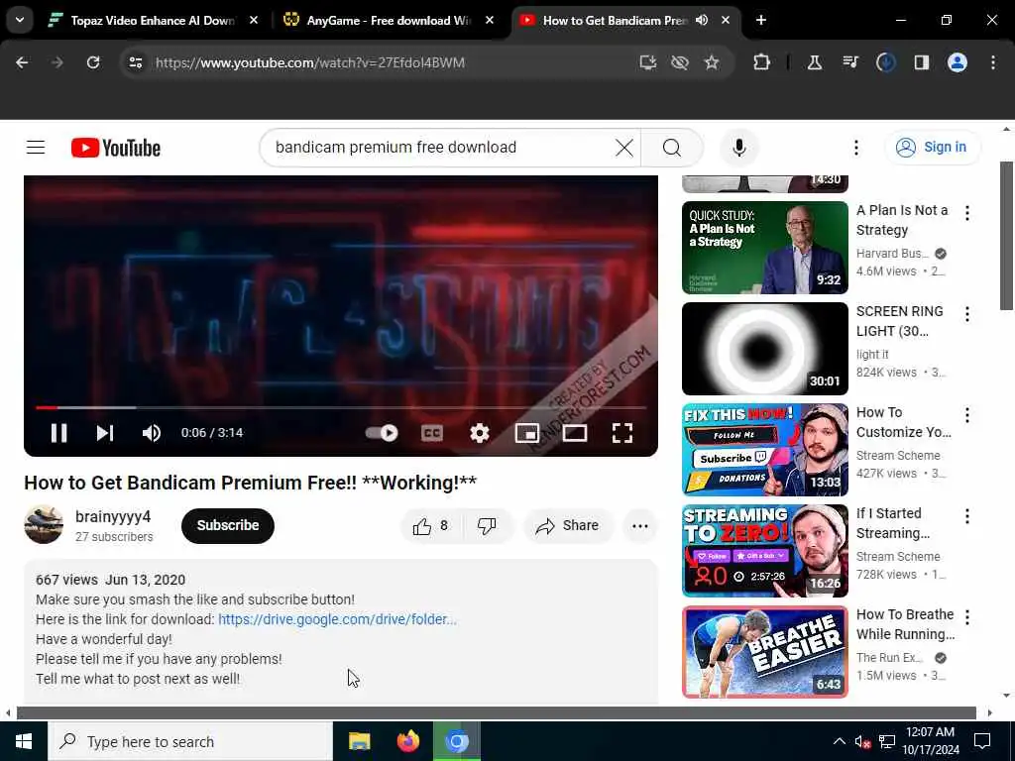
Task: Open Chrome three-dot menu
Action: coord(993,62)
